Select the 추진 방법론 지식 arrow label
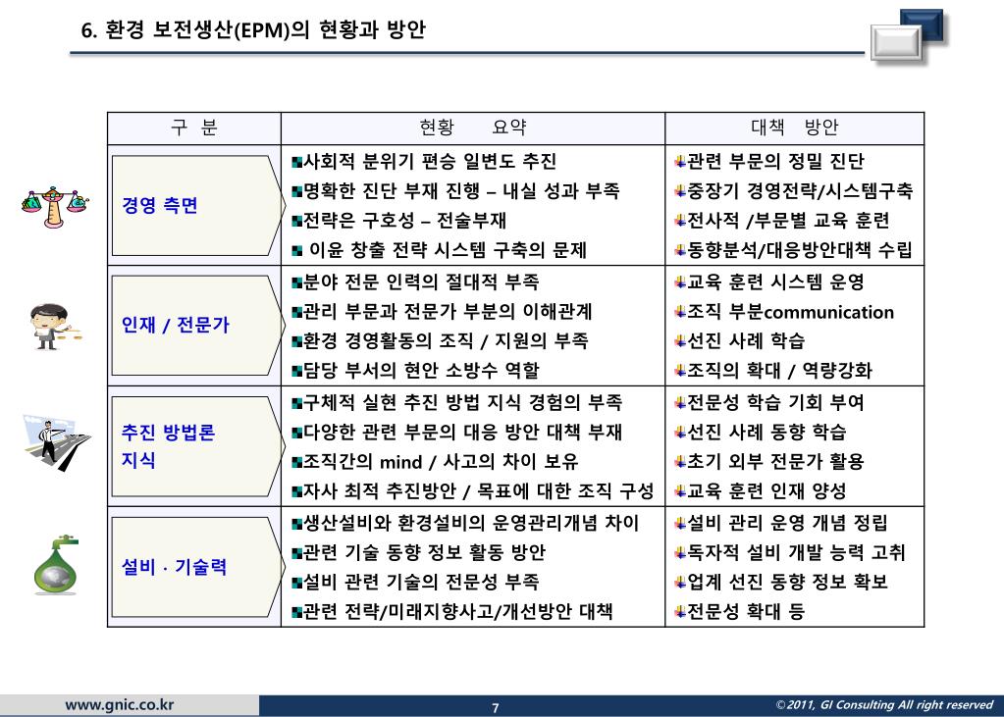 point(198,446)
